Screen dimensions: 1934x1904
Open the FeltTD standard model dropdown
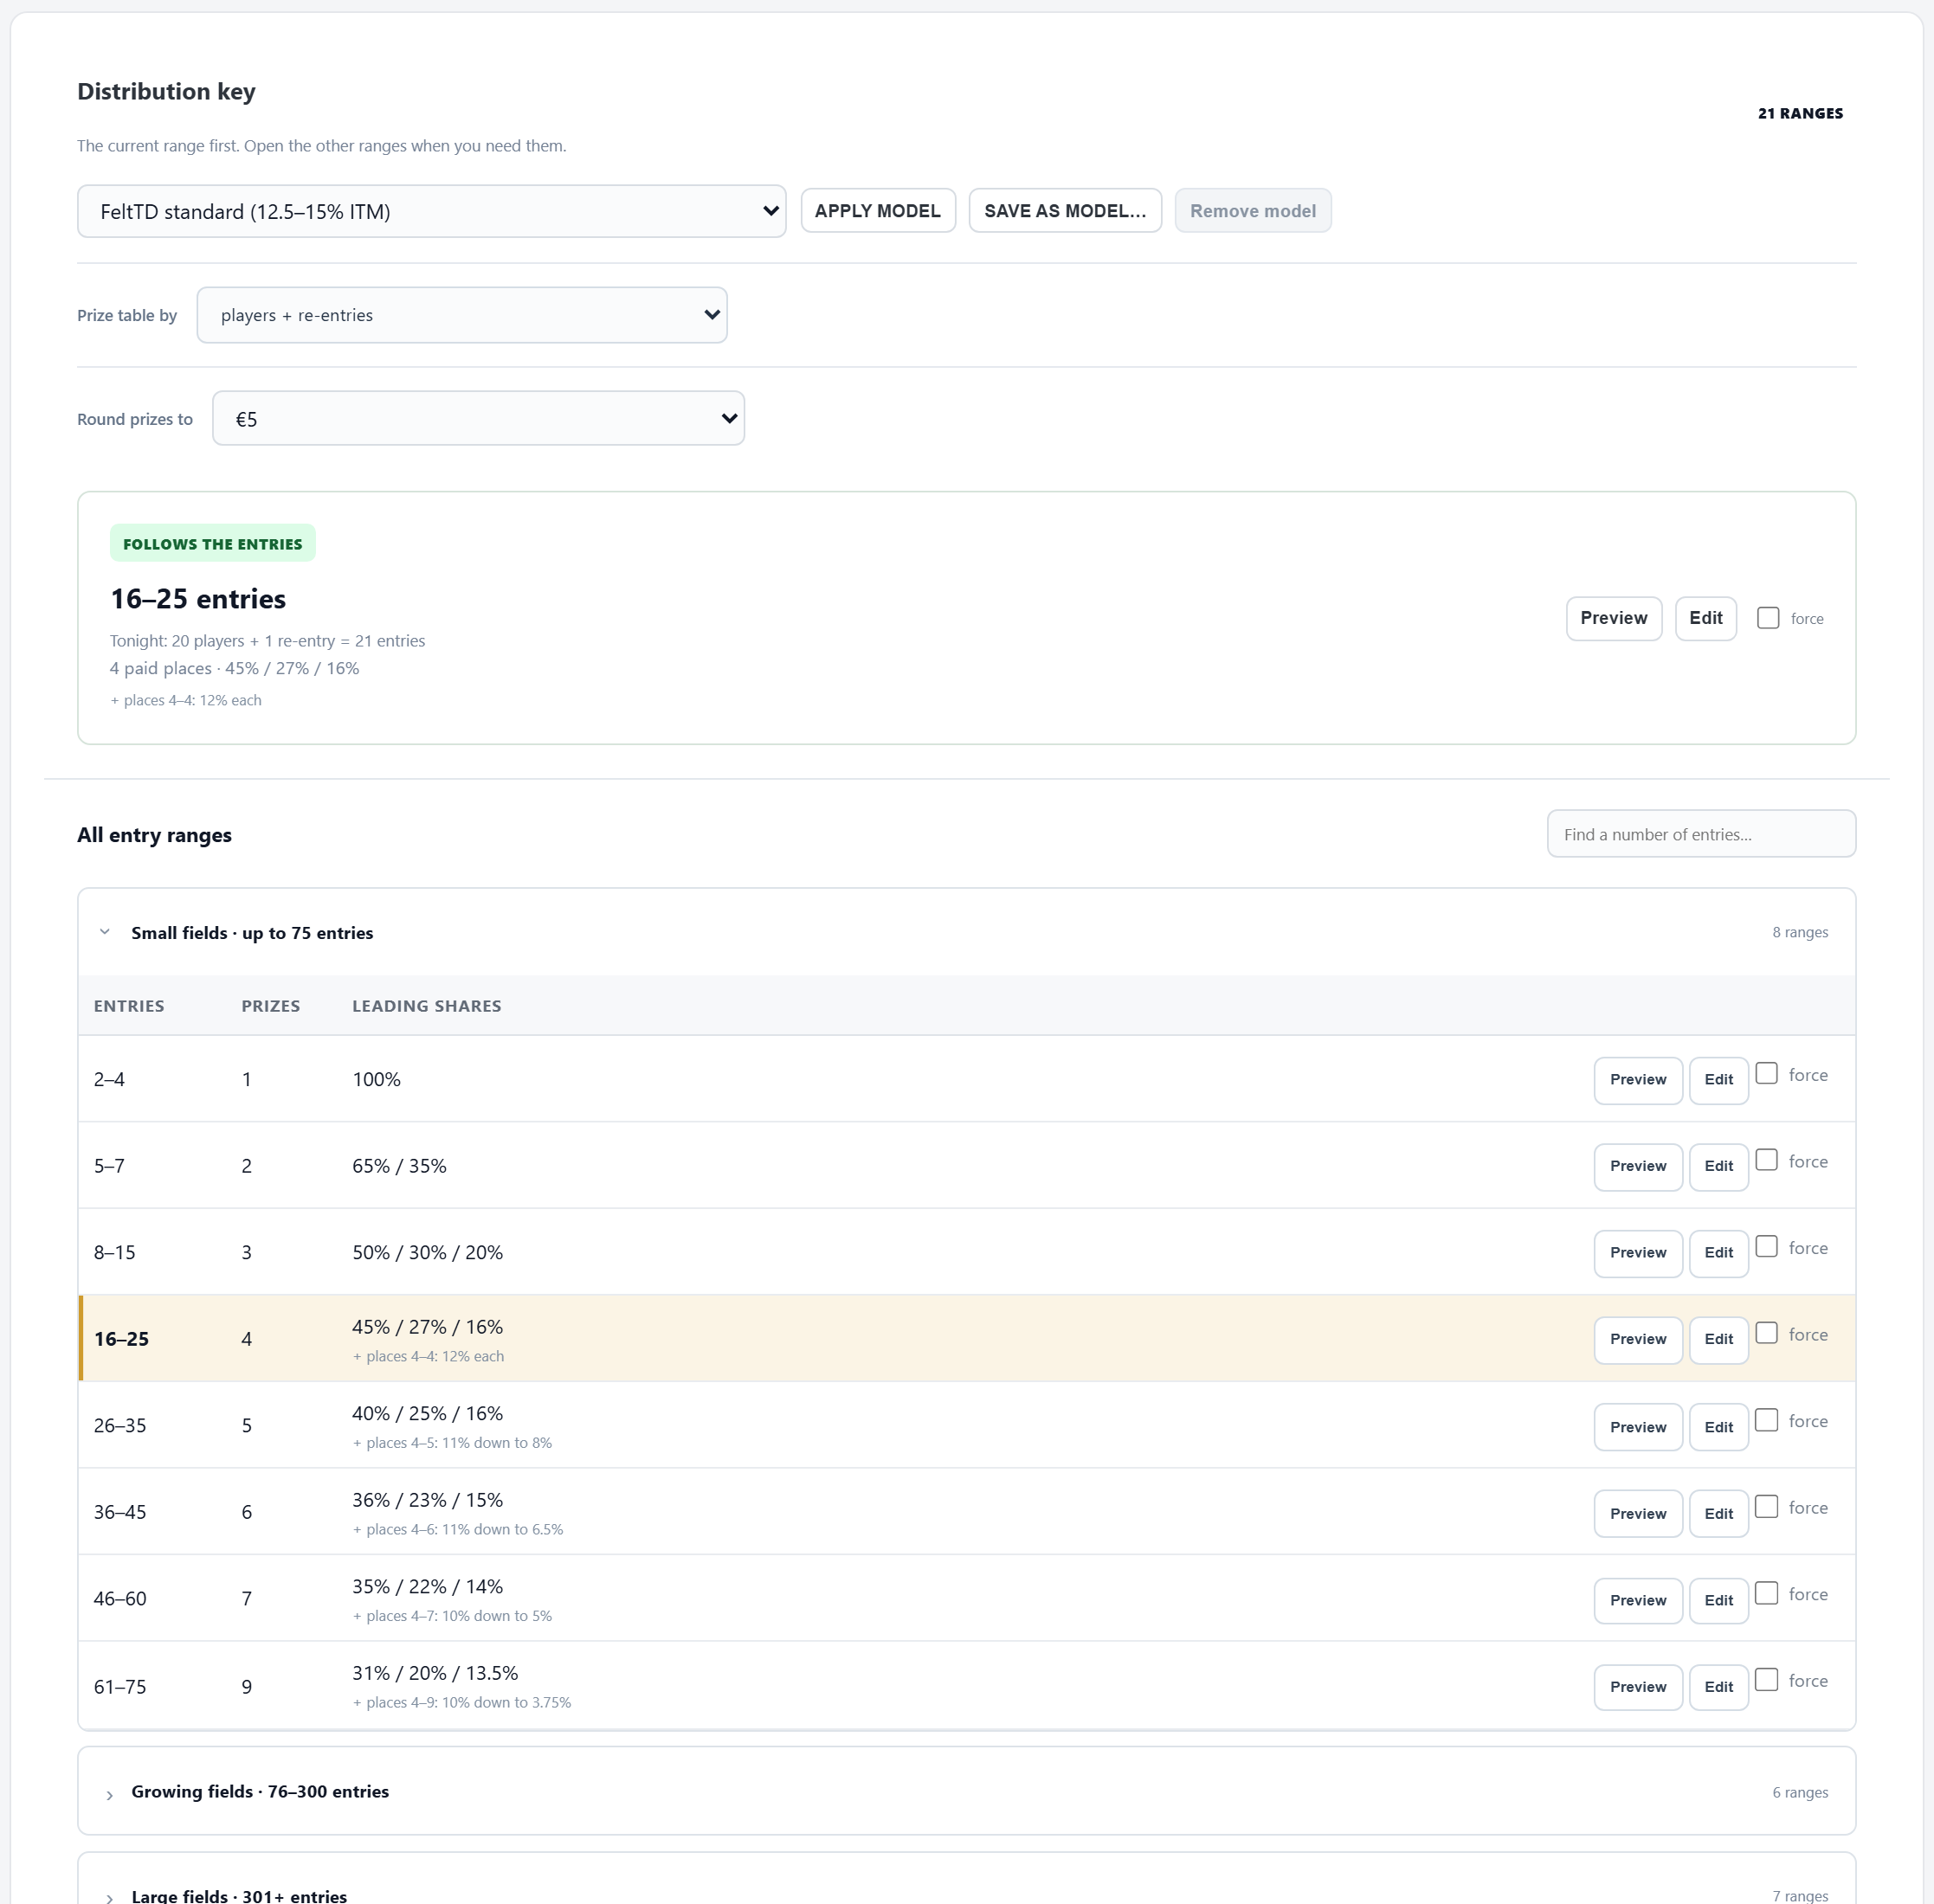pos(431,211)
